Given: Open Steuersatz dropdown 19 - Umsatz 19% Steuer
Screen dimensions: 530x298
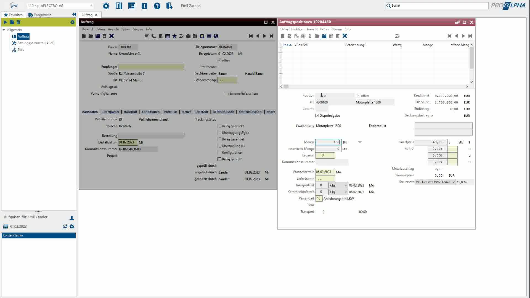Looking at the screenshot, I should (435, 182).
